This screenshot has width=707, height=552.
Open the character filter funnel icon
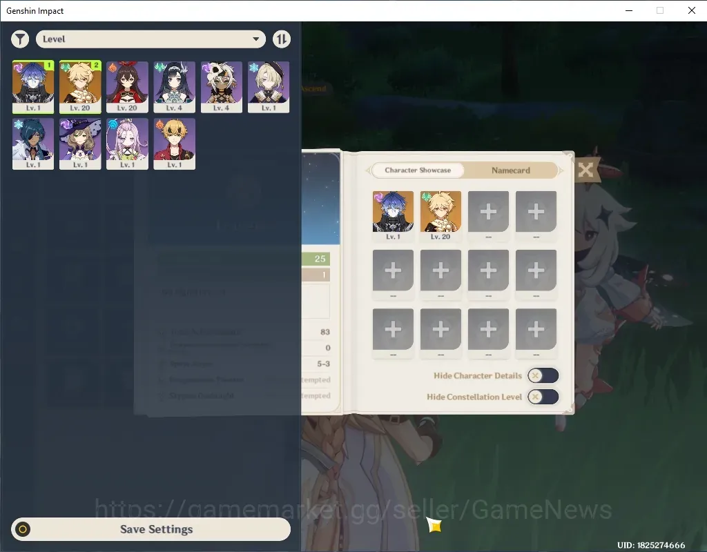(20, 39)
